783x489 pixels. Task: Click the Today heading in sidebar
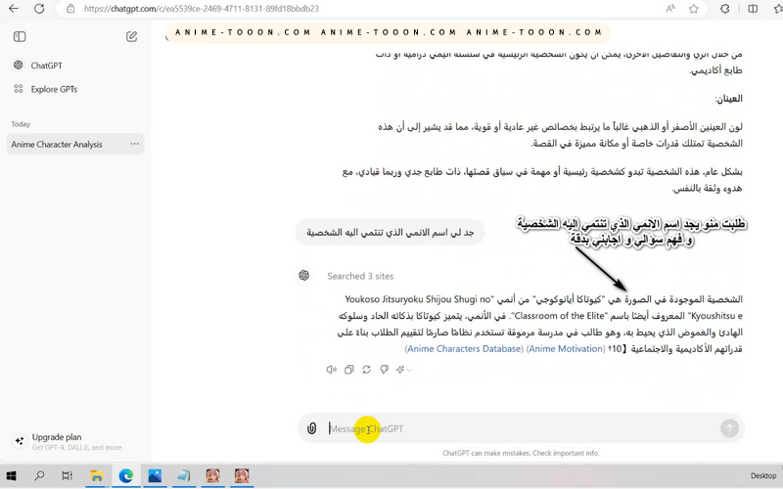21,124
